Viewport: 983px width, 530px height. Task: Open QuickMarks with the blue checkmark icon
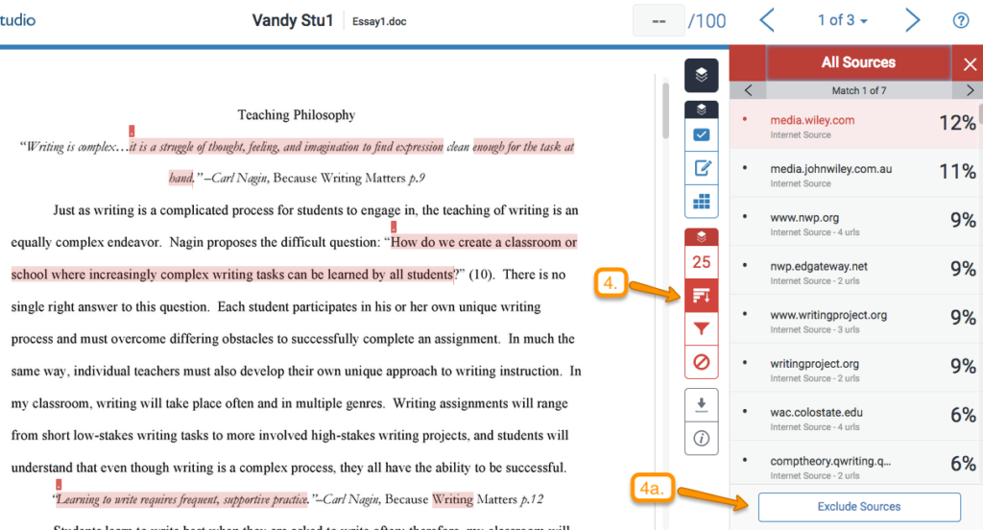[x=702, y=135]
